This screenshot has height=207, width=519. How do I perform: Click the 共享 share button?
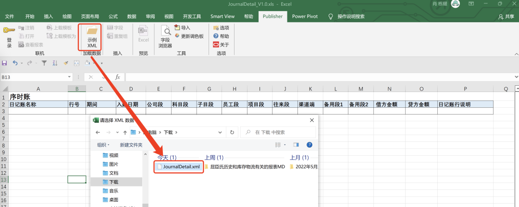point(507,16)
